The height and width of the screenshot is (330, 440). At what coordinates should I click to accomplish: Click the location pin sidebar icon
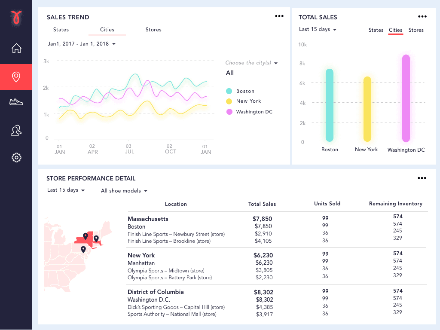pos(16,77)
